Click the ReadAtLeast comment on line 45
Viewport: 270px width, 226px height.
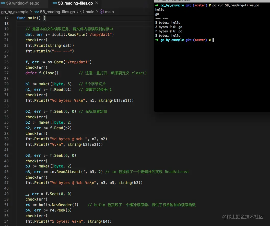click(147, 172)
